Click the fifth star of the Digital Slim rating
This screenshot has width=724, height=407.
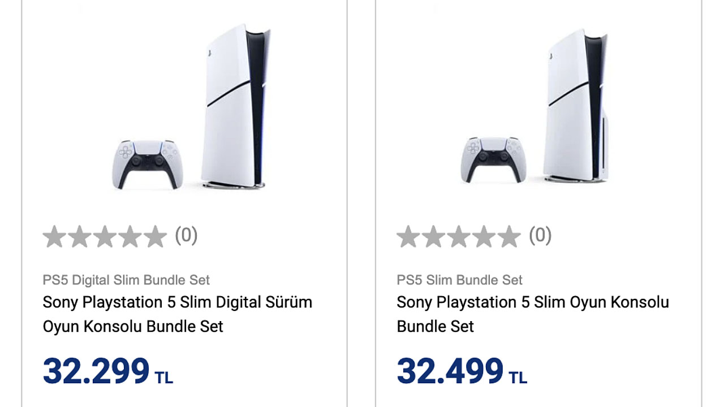[x=154, y=237]
